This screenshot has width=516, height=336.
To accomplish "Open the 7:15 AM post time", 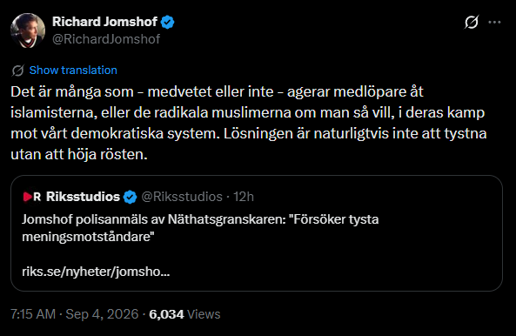I will [x=33, y=314].
